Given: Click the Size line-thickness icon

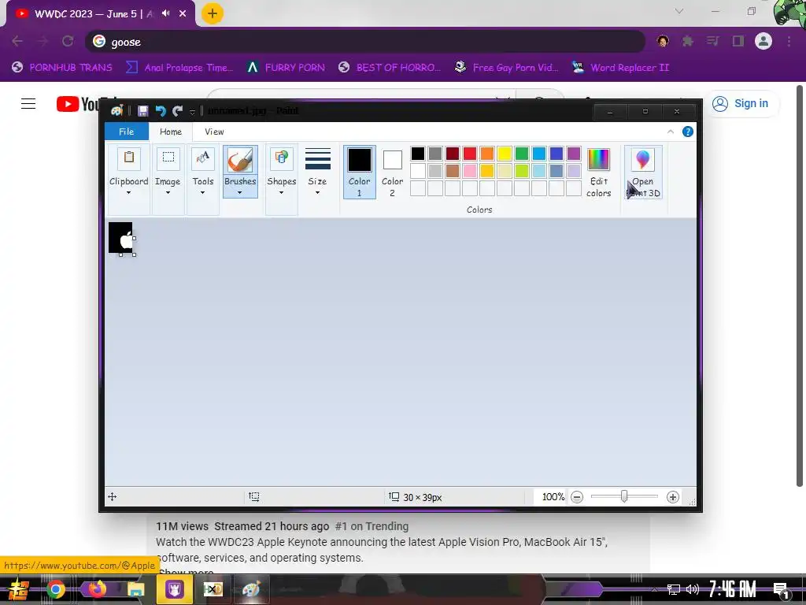Looking at the screenshot, I should click(x=318, y=158).
